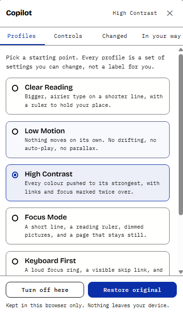Click the High Contrast radio button
183x312 pixels.
15,175
